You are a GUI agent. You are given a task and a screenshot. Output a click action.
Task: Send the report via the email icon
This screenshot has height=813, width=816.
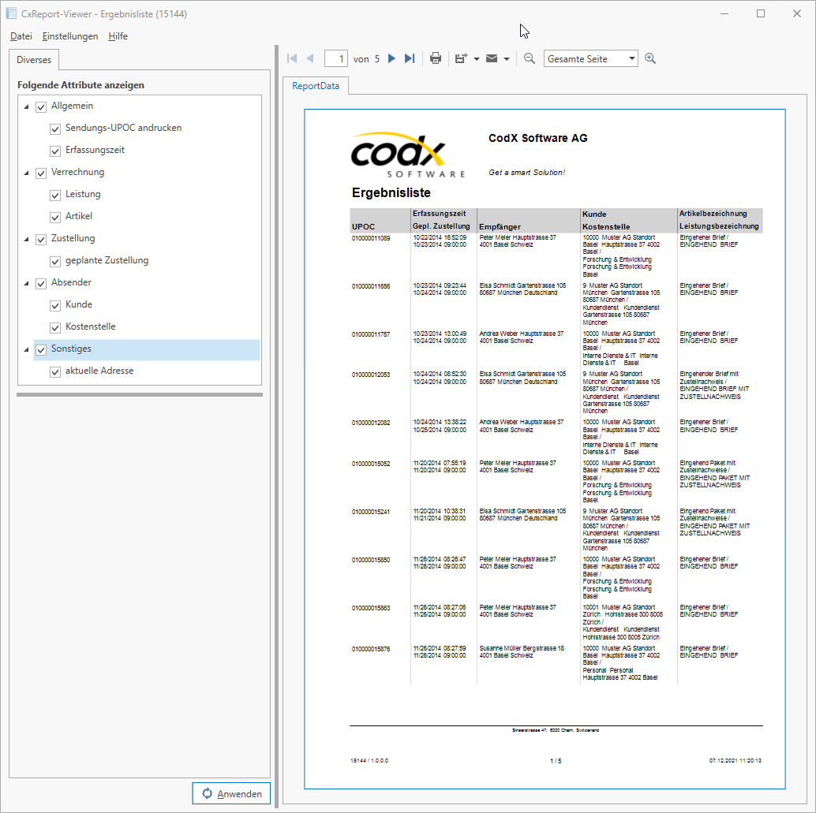coord(490,58)
